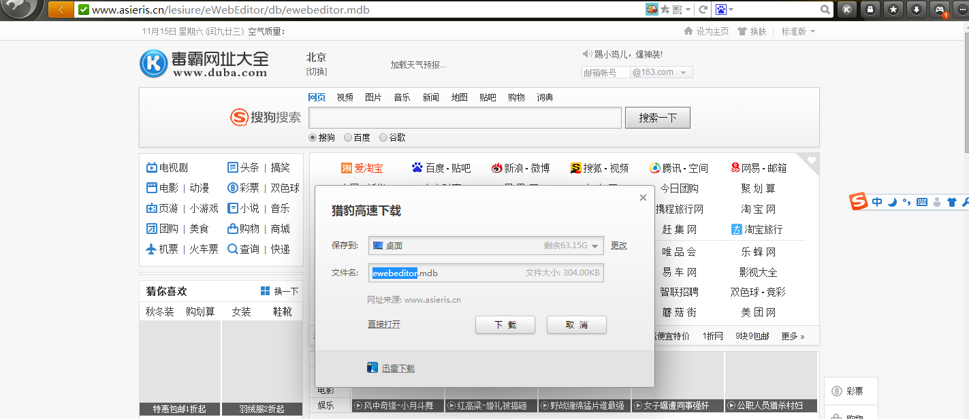Viewport: 969px width, 419px height.
Task: Click the 更改 link beside save location
Action: [x=619, y=246]
